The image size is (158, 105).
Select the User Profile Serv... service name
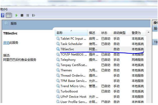coord(74,102)
